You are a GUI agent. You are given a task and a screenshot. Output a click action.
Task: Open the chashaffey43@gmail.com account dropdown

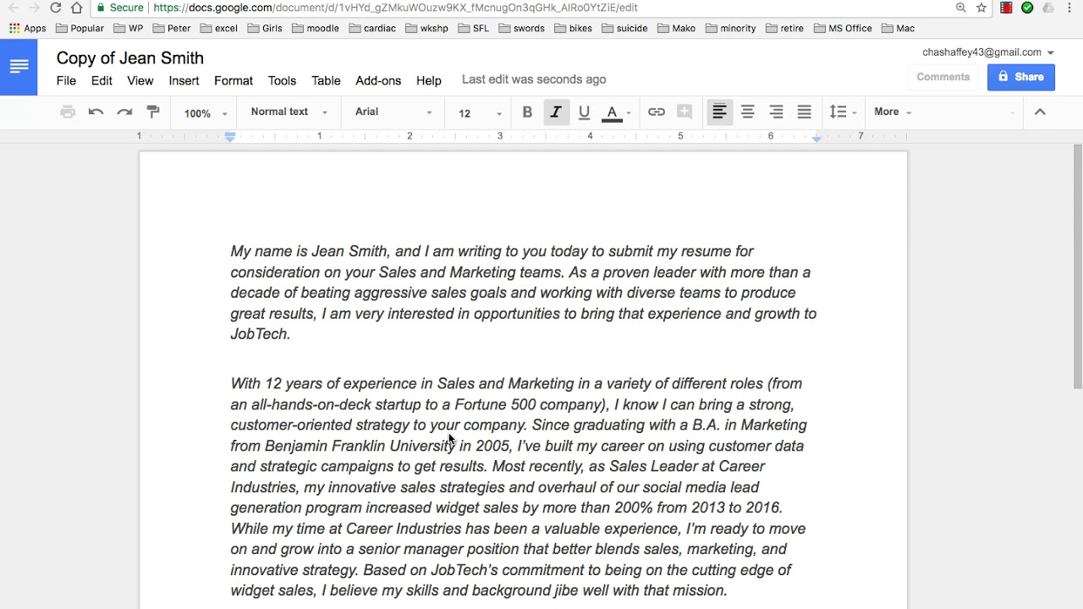pos(988,52)
